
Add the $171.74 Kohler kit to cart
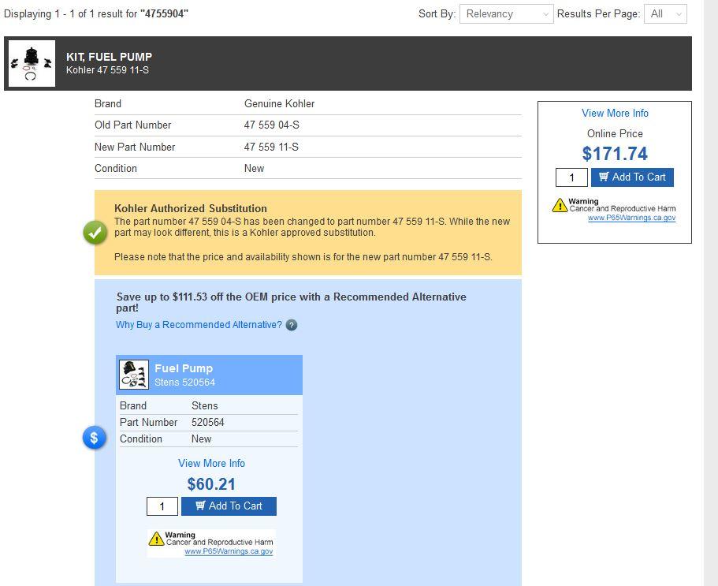pyautogui.click(x=632, y=177)
